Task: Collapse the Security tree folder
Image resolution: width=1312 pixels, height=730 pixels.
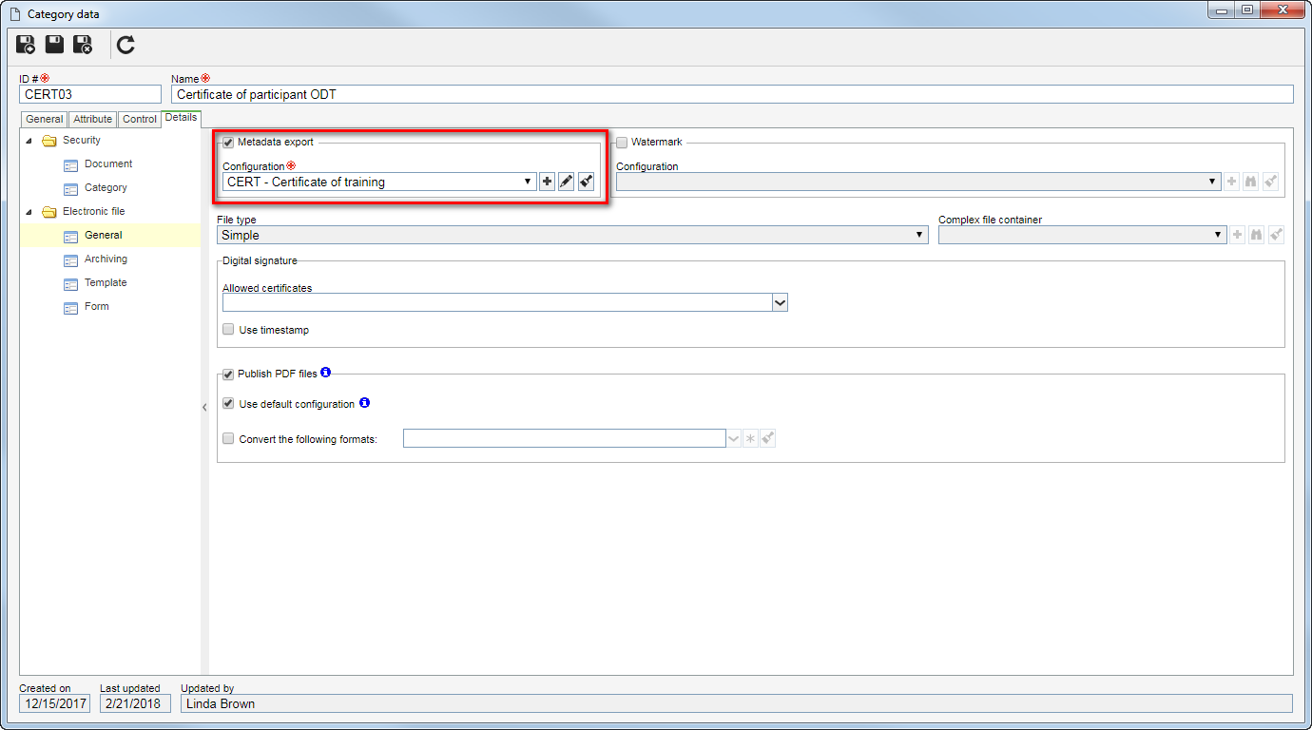Action: coord(29,141)
